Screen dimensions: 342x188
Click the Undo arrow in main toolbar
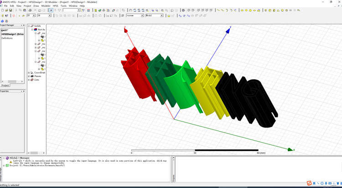40,10
